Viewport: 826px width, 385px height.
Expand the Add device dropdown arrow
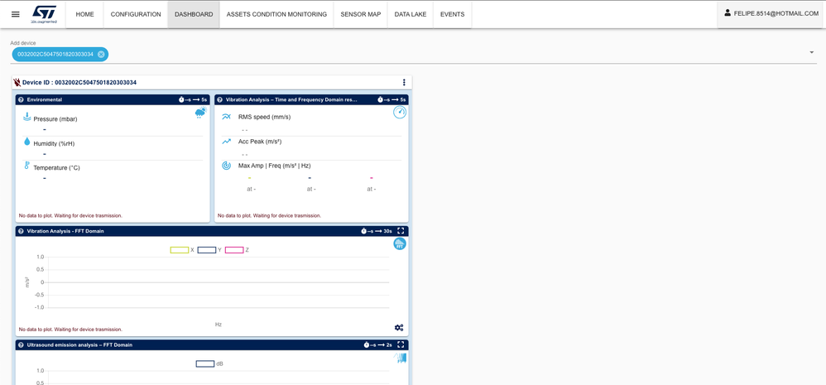pos(812,53)
